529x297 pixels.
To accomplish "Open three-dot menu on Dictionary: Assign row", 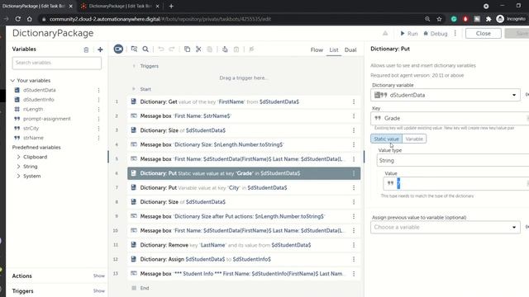I will 354,259.
